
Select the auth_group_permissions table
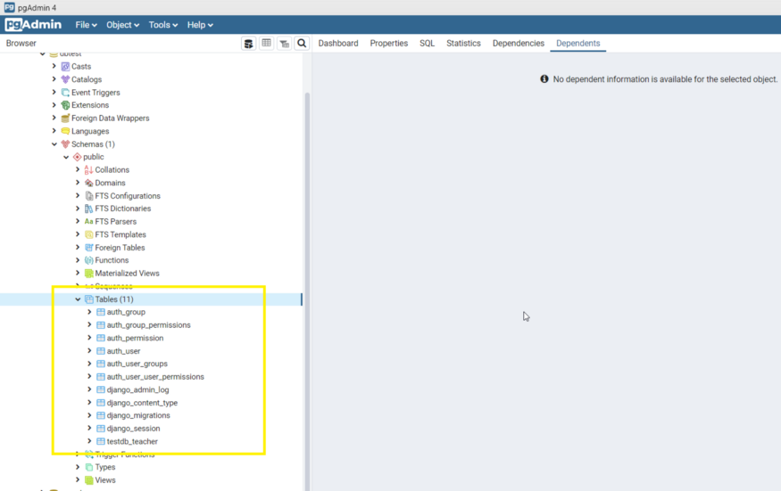click(148, 325)
